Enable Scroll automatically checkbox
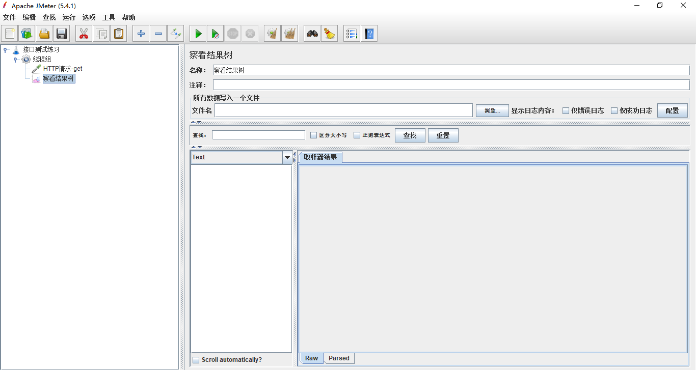 pos(196,360)
